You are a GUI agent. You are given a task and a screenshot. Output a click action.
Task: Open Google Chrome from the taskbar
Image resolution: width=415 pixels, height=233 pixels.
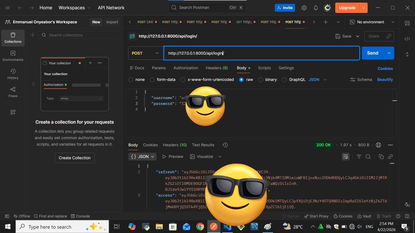pos(200,227)
